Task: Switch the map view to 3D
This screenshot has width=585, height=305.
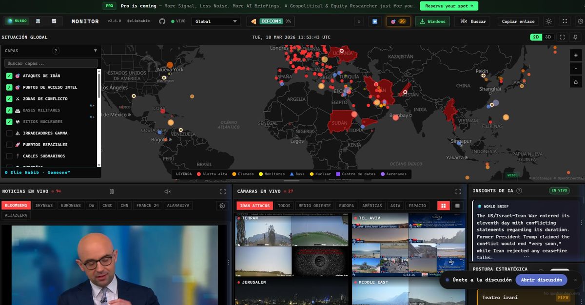Action: point(547,37)
